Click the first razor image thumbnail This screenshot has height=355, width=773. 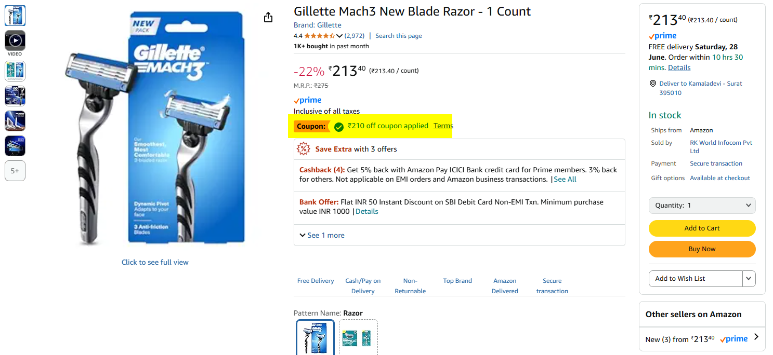(15, 16)
